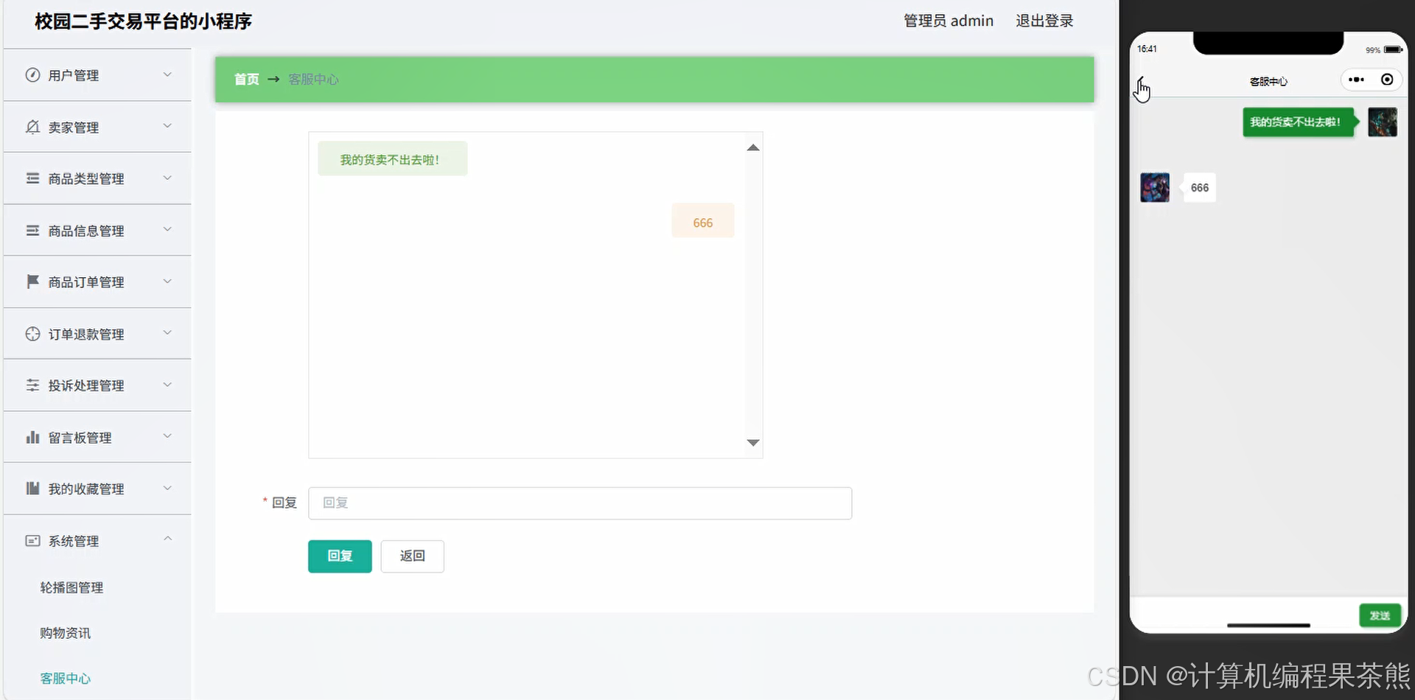
Task: Open the 留言板管理 menu
Action: [x=97, y=437]
